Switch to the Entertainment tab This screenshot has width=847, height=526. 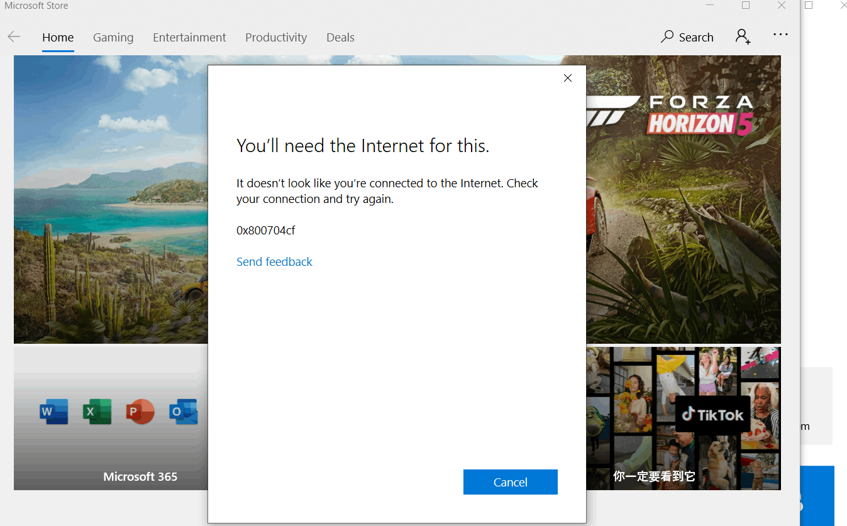[189, 38]
